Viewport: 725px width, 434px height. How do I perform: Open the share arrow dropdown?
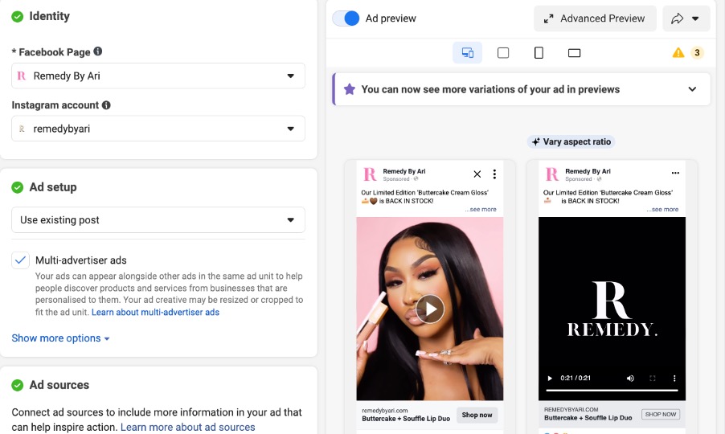point(686,18)
